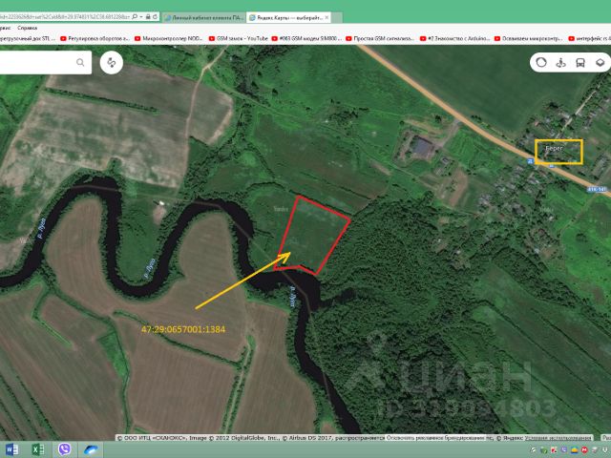This screenshot has height=458, width=611.
Task: Open Регулировка оборотов bookmark
Action: 95,38
